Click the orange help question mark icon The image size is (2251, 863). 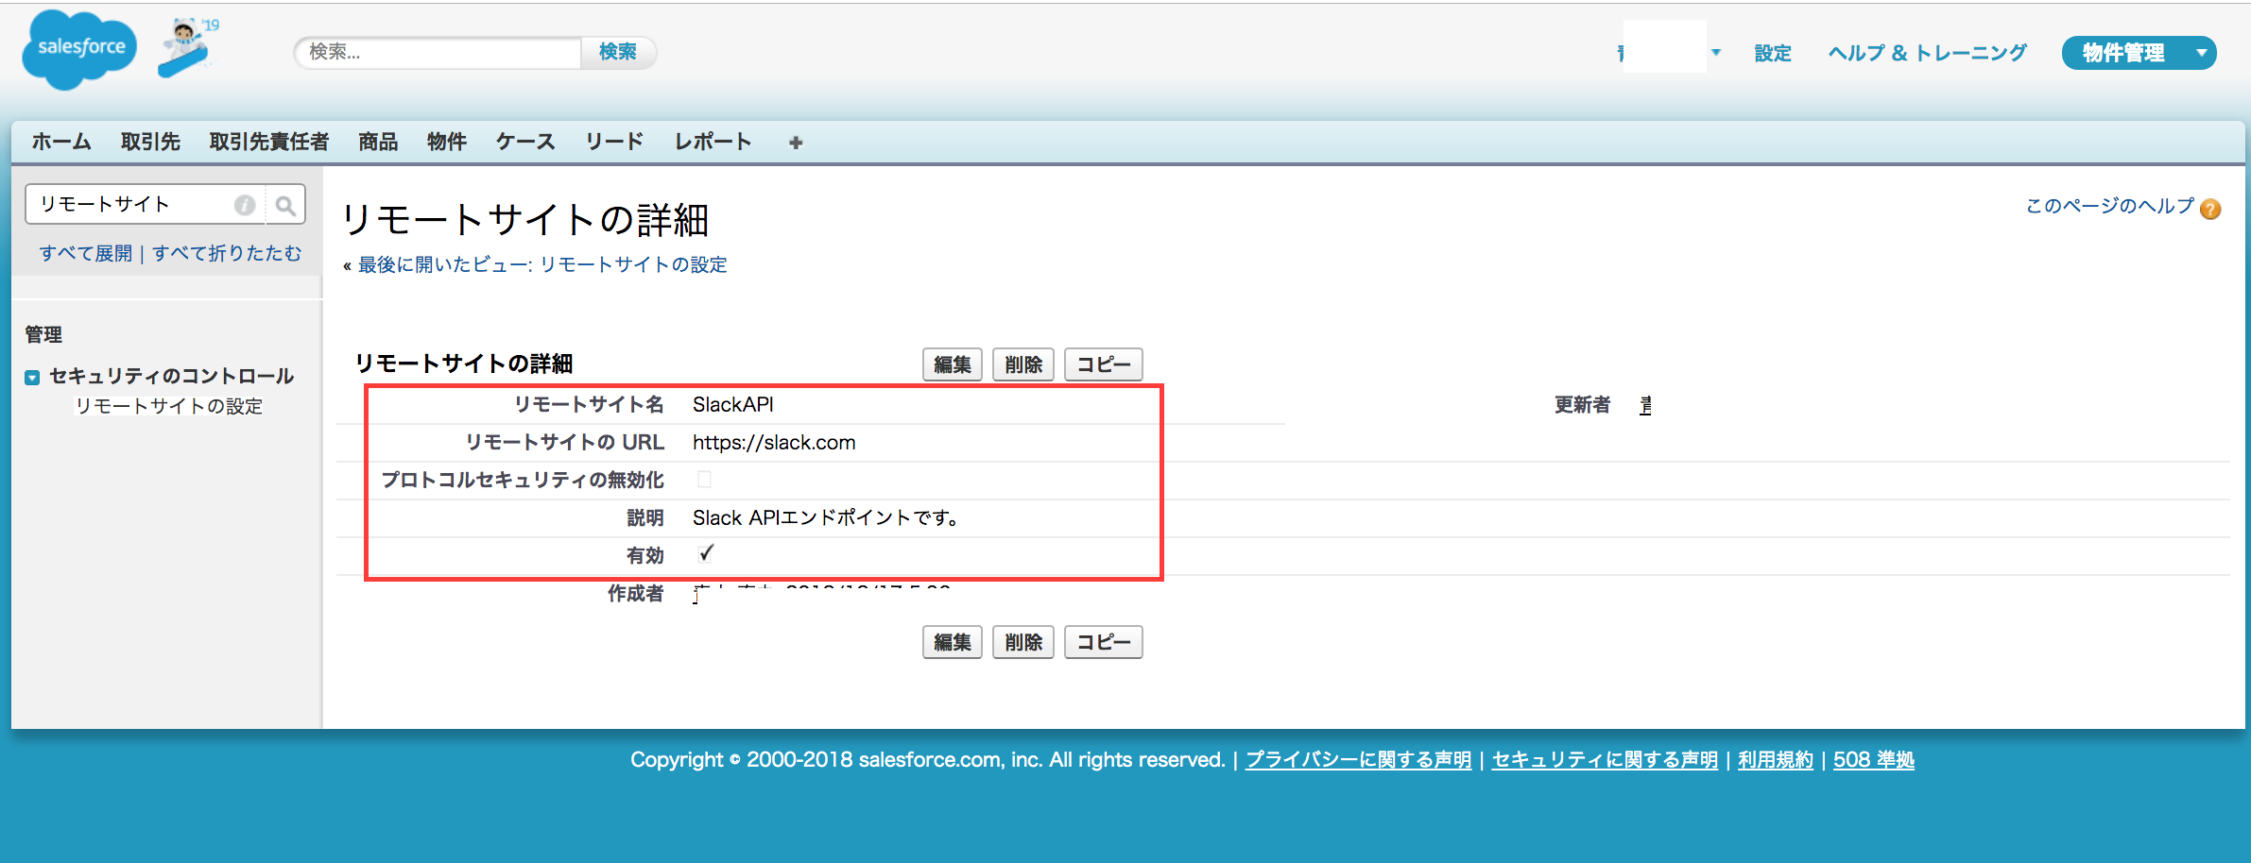[2210, 209]
